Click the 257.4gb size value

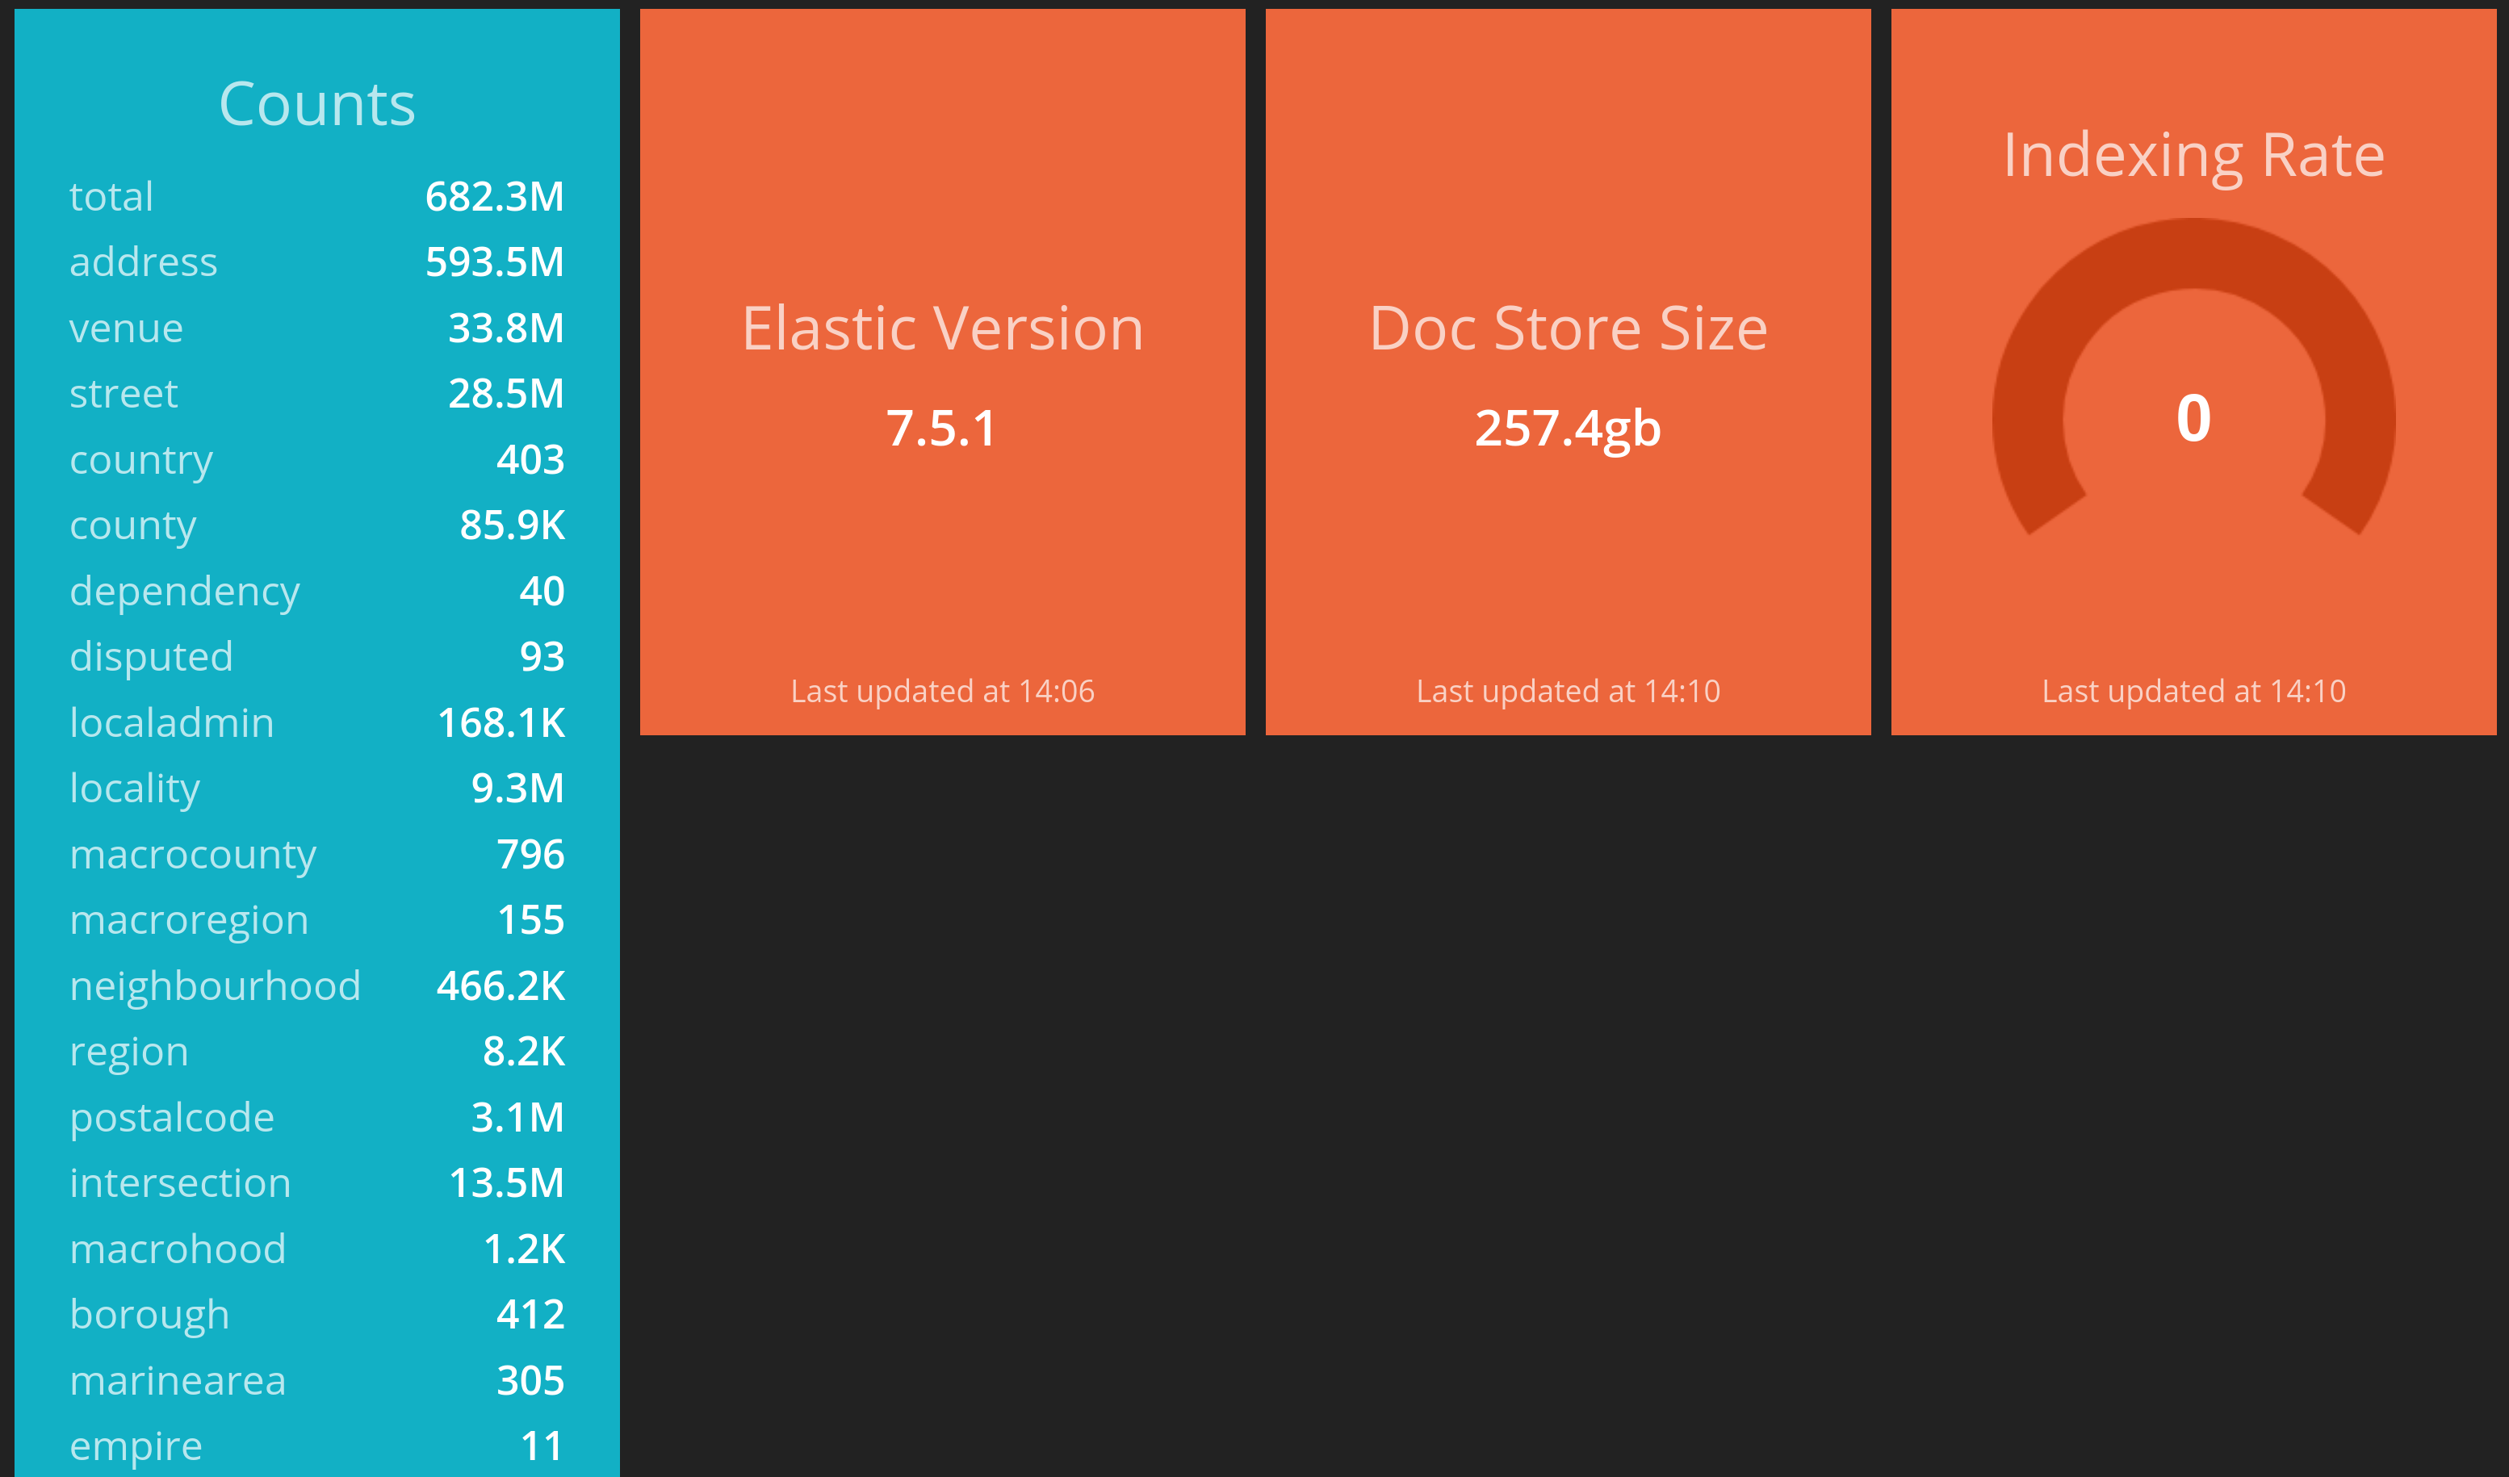(1567, 428)
